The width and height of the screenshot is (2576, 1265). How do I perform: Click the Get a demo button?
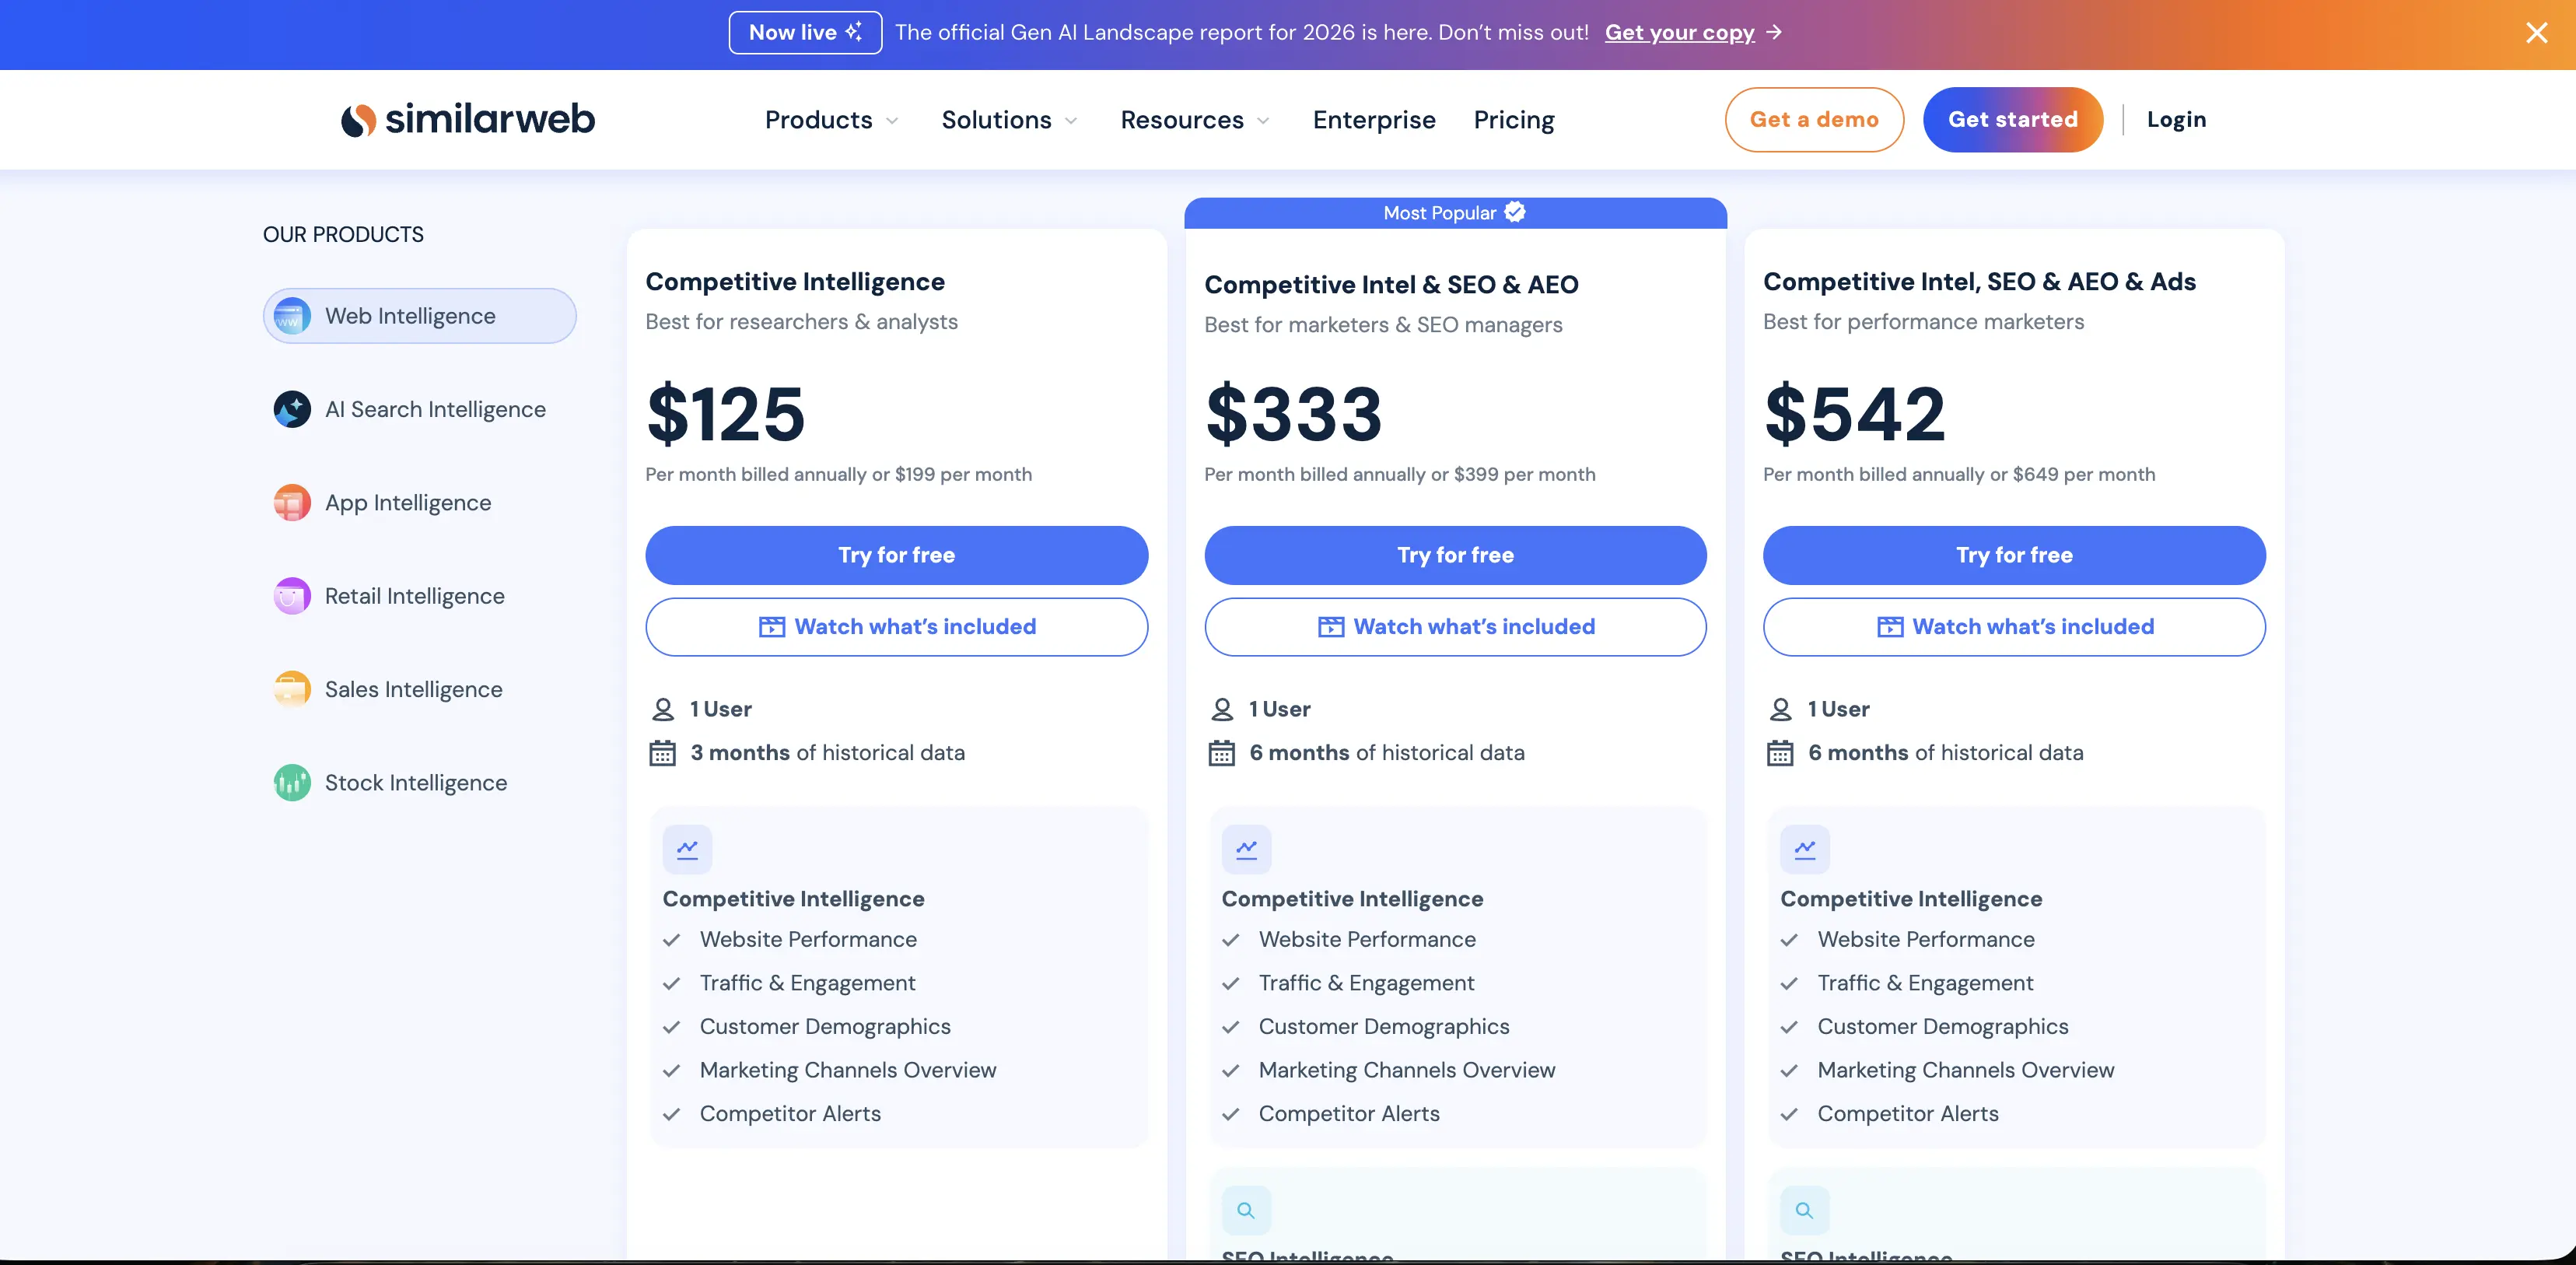1814,119
